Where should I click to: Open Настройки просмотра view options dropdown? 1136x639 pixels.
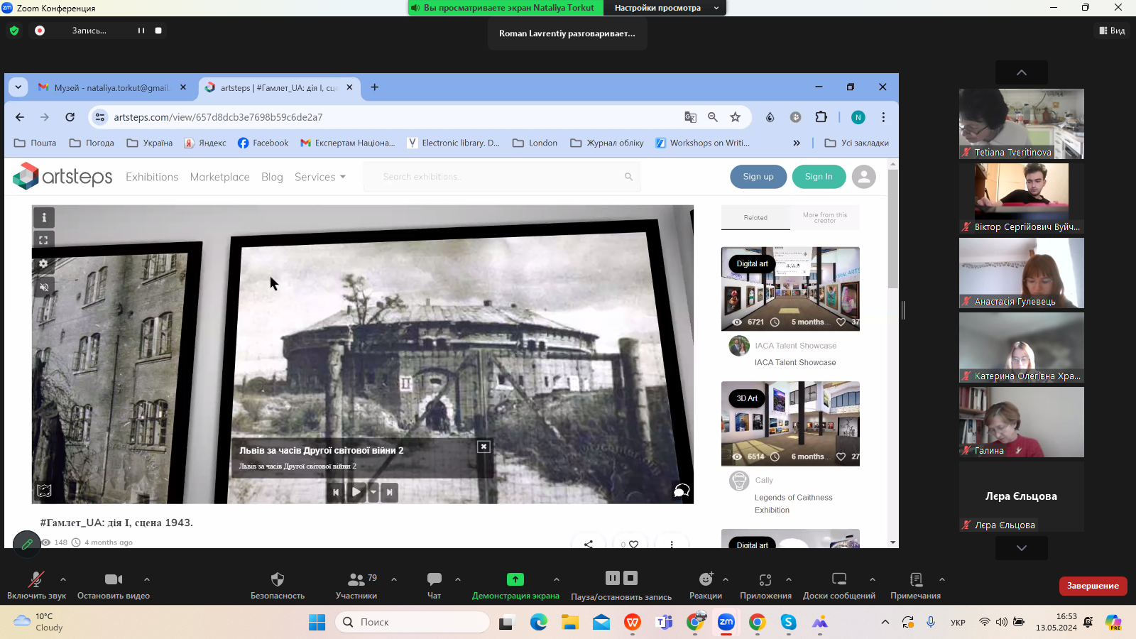[x=665, y=8]
